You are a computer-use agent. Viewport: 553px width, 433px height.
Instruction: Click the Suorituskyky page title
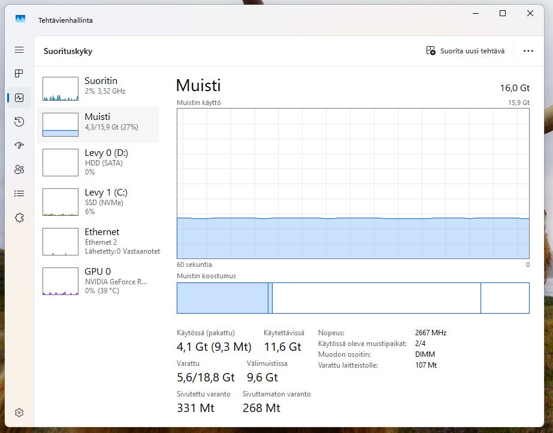click(68, 51)
